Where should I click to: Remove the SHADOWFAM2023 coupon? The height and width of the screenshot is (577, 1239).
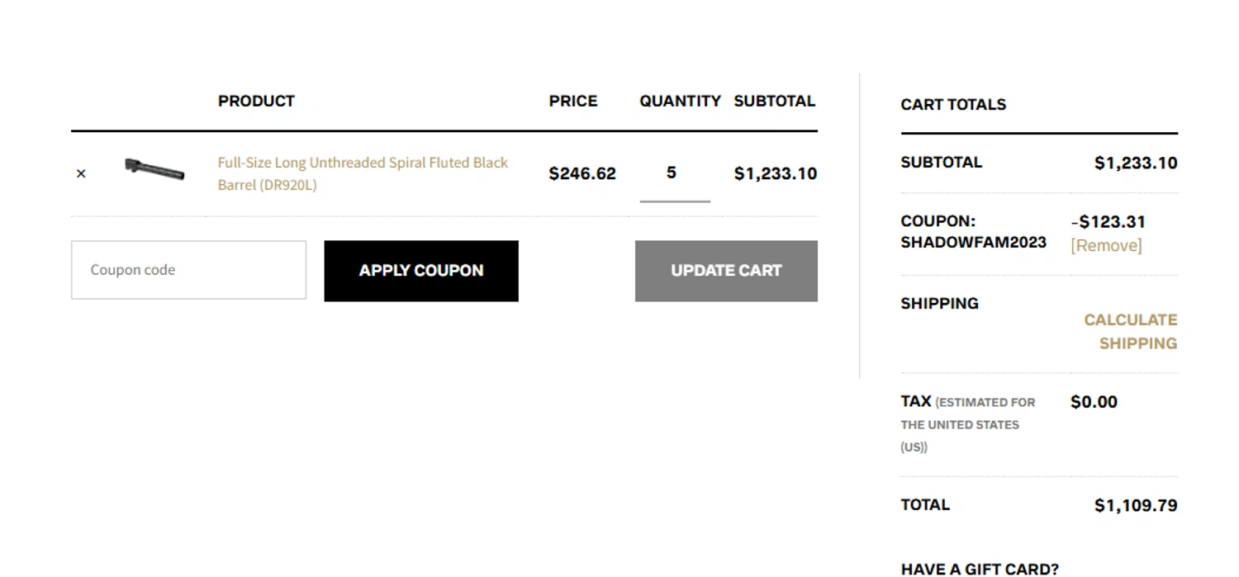click(x=1106, y=245)
